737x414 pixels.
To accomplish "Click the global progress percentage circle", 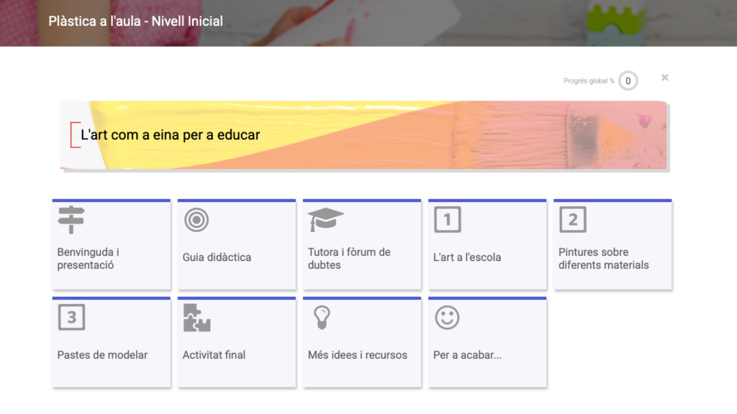I will 628,81.
